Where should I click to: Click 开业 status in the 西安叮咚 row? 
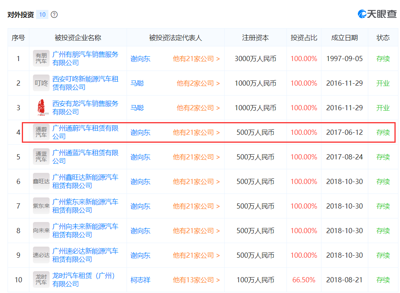(x=383, y=83)
